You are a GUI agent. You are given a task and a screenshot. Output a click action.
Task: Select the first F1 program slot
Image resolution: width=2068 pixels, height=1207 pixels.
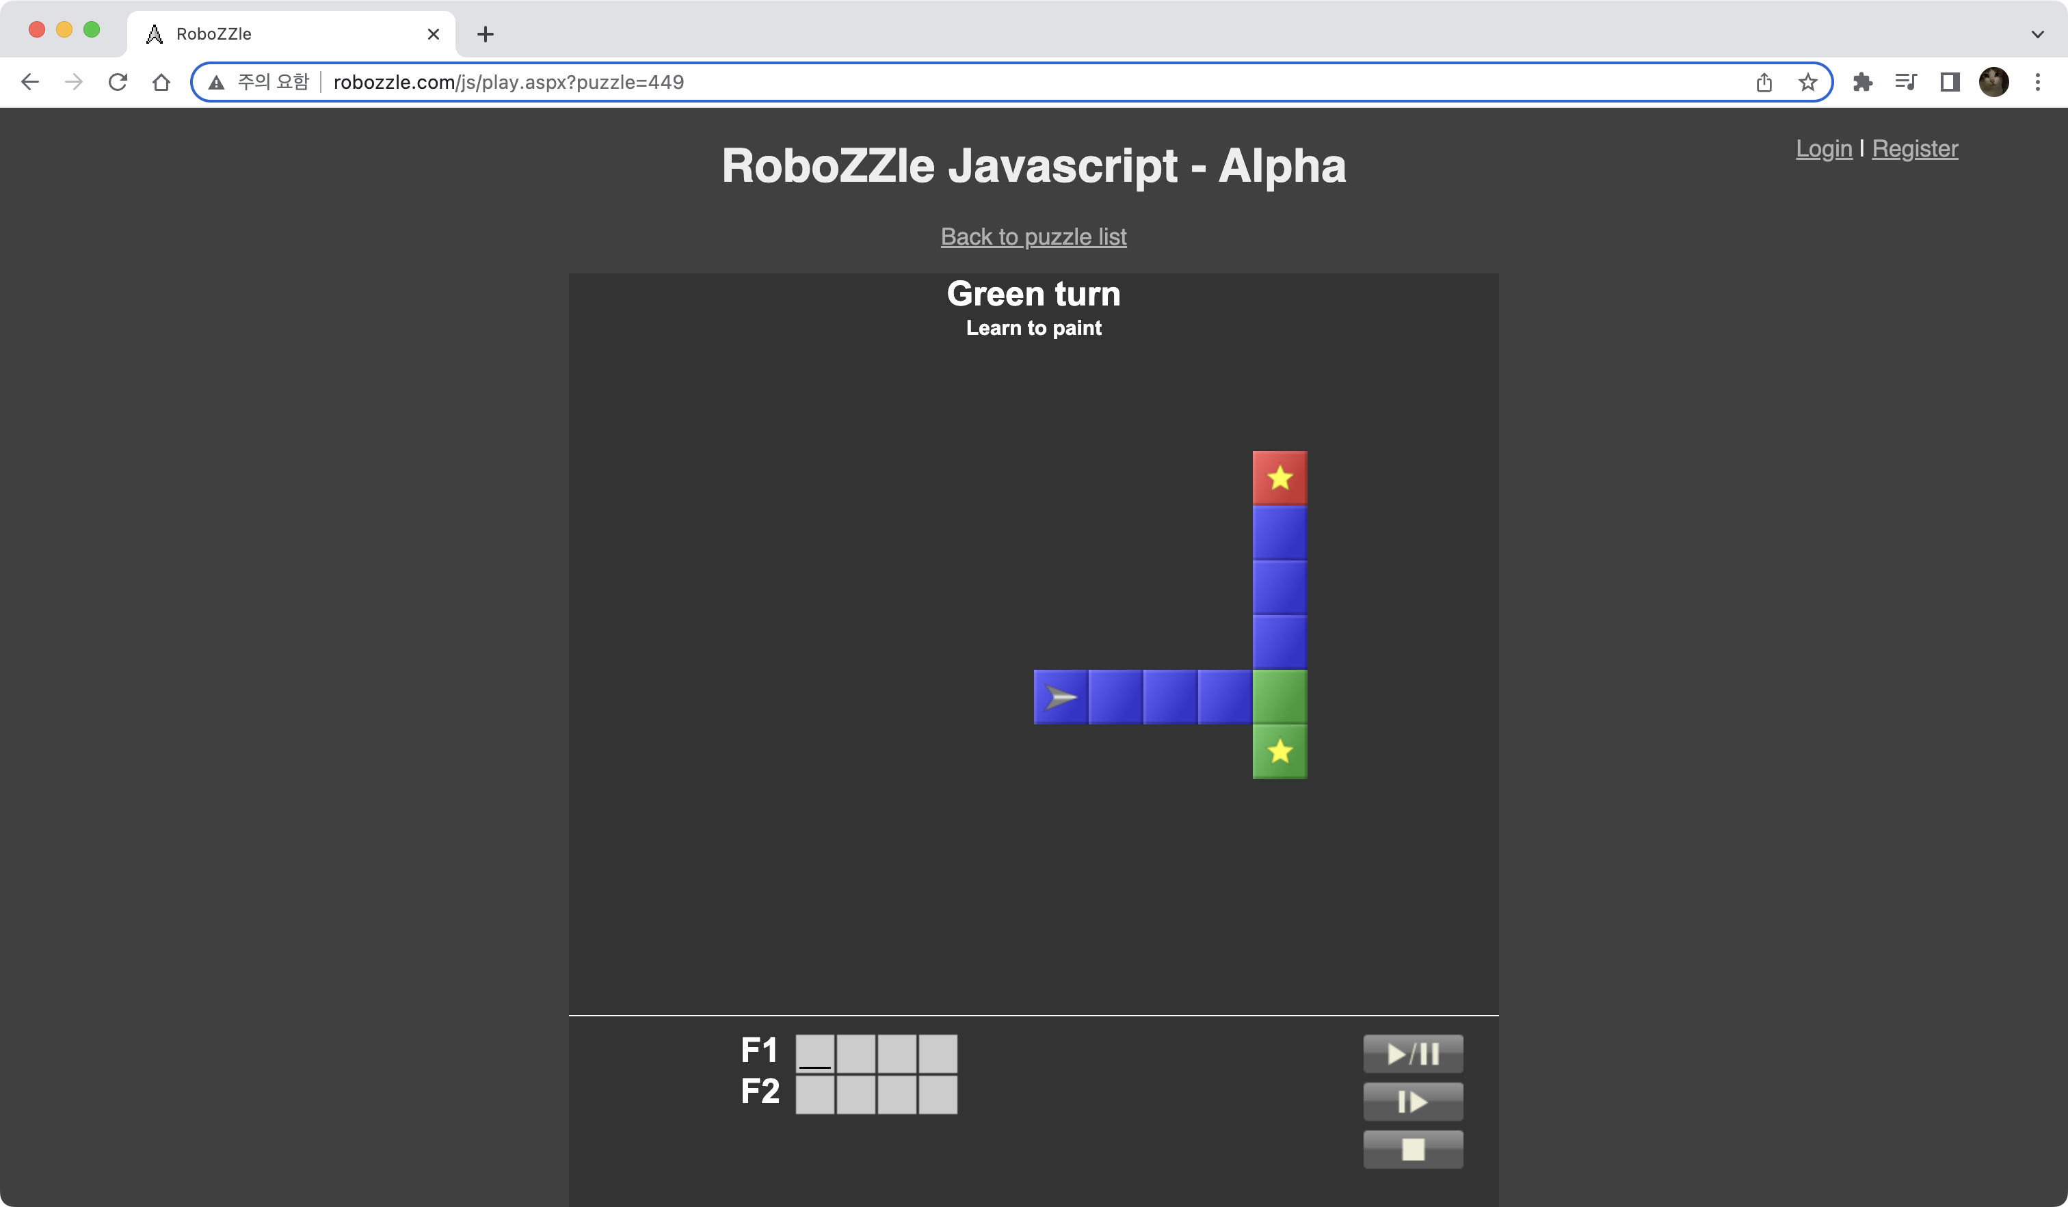point(815,1054)
